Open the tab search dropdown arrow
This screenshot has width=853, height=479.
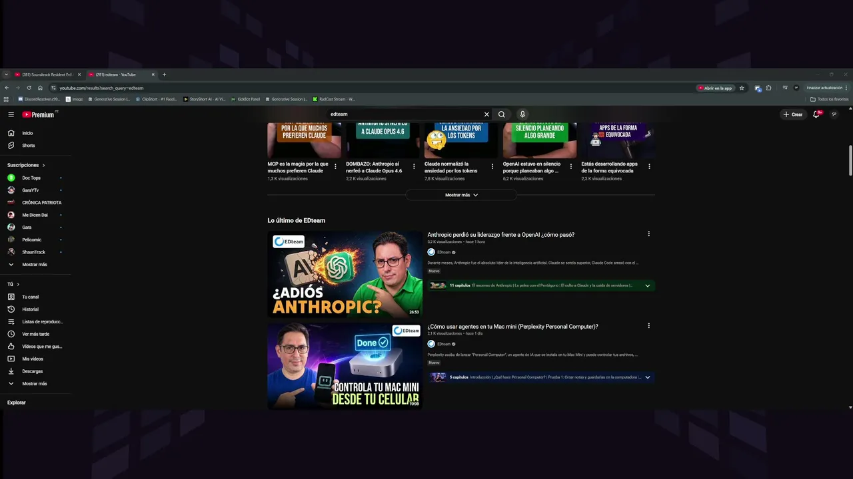[x=6, y=75]
